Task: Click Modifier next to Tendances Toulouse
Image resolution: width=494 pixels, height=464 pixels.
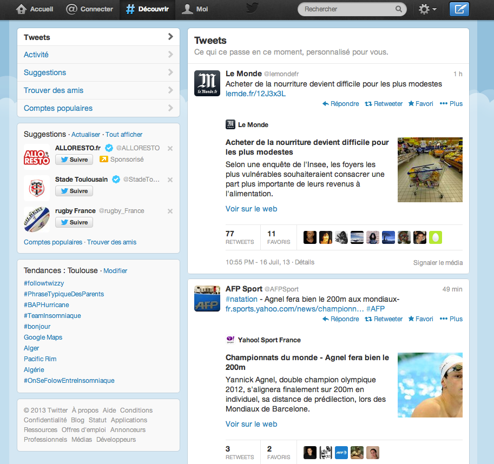Action: click(x=115, y=271)
